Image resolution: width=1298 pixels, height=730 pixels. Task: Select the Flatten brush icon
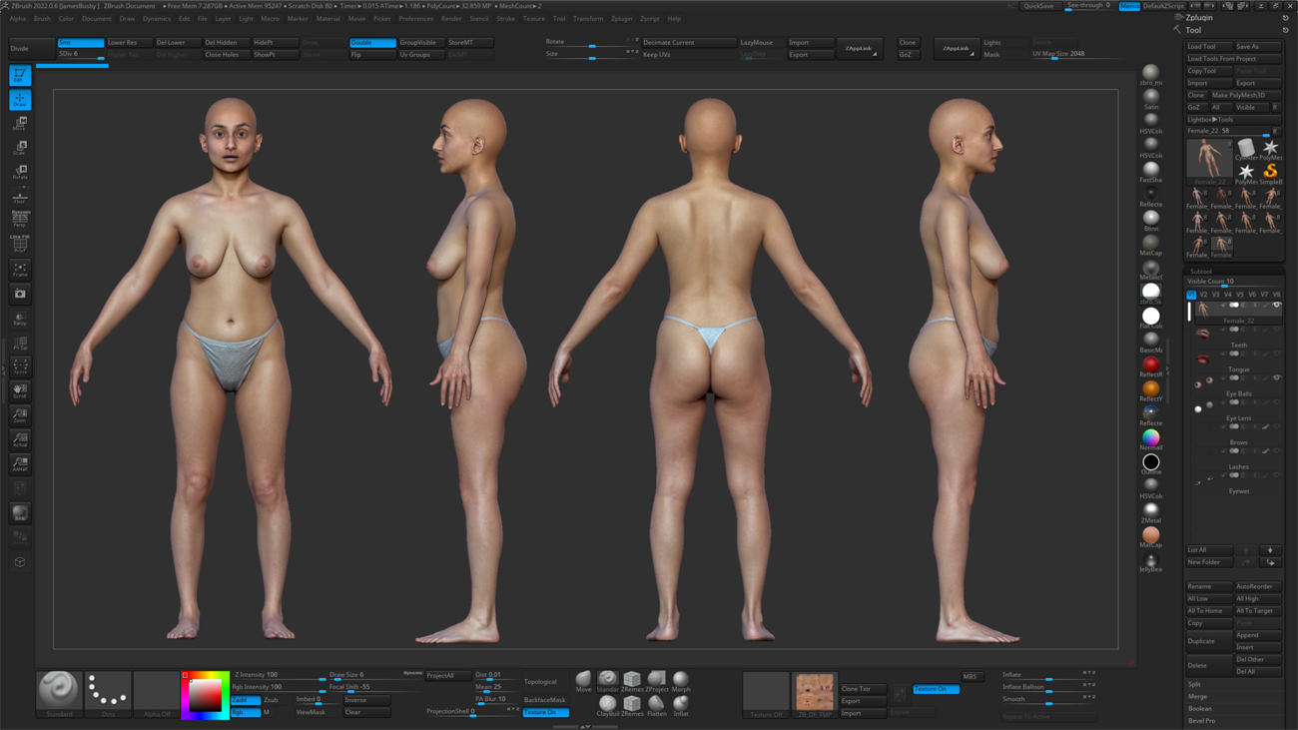(x=656, y=706)
